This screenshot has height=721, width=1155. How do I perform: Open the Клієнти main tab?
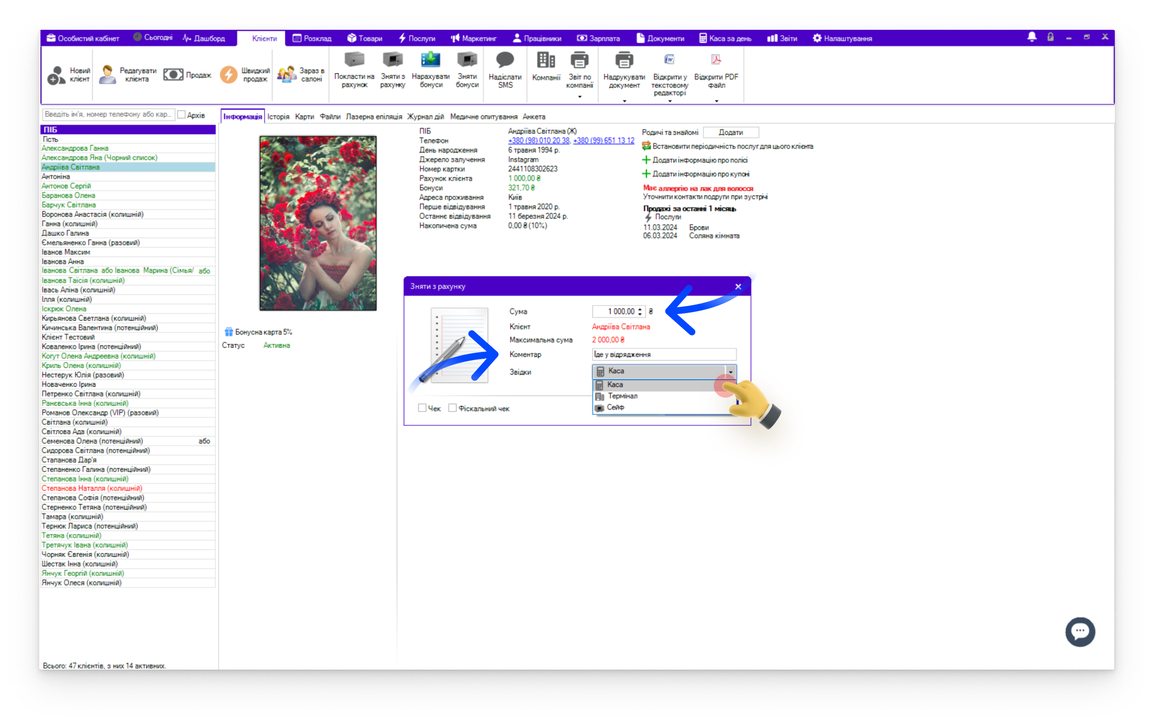coord(261,38)
